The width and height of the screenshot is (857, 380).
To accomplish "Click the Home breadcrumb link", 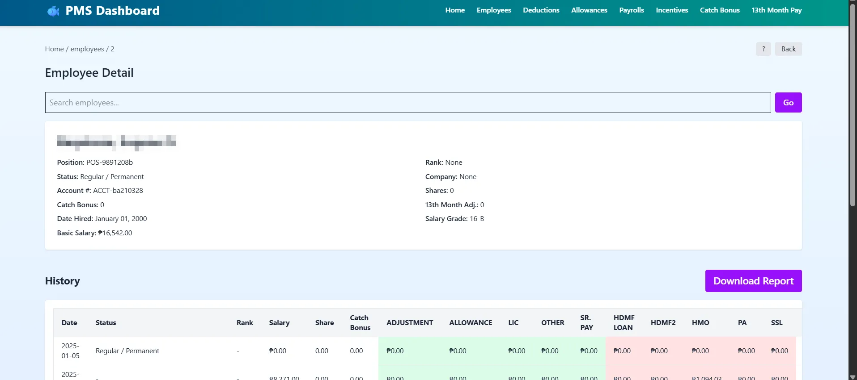I will (x=54, y=49).
